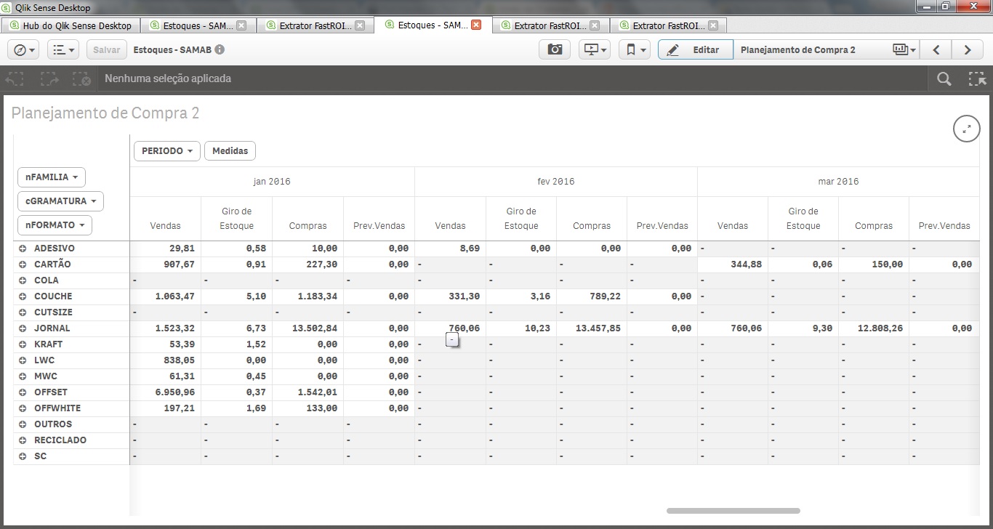Take a snapshot with the camera icon
This screenshot has width=993, height=529.
(x=555, y=49)
